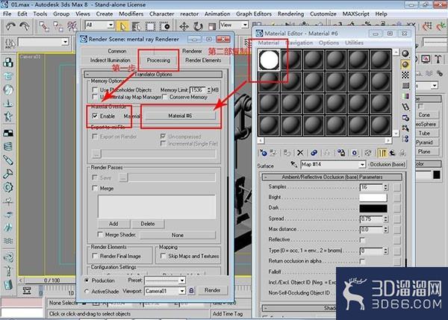Click the Bright color swatch
The width and height of the screenshot is (448, 320).
point(373,198)
